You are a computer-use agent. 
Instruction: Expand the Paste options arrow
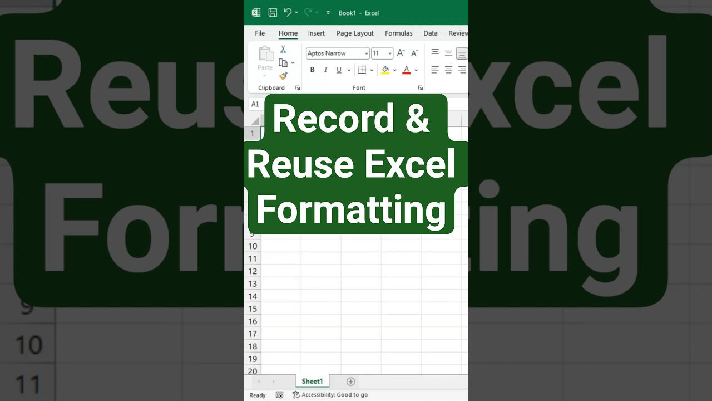(x=265, y=75)
